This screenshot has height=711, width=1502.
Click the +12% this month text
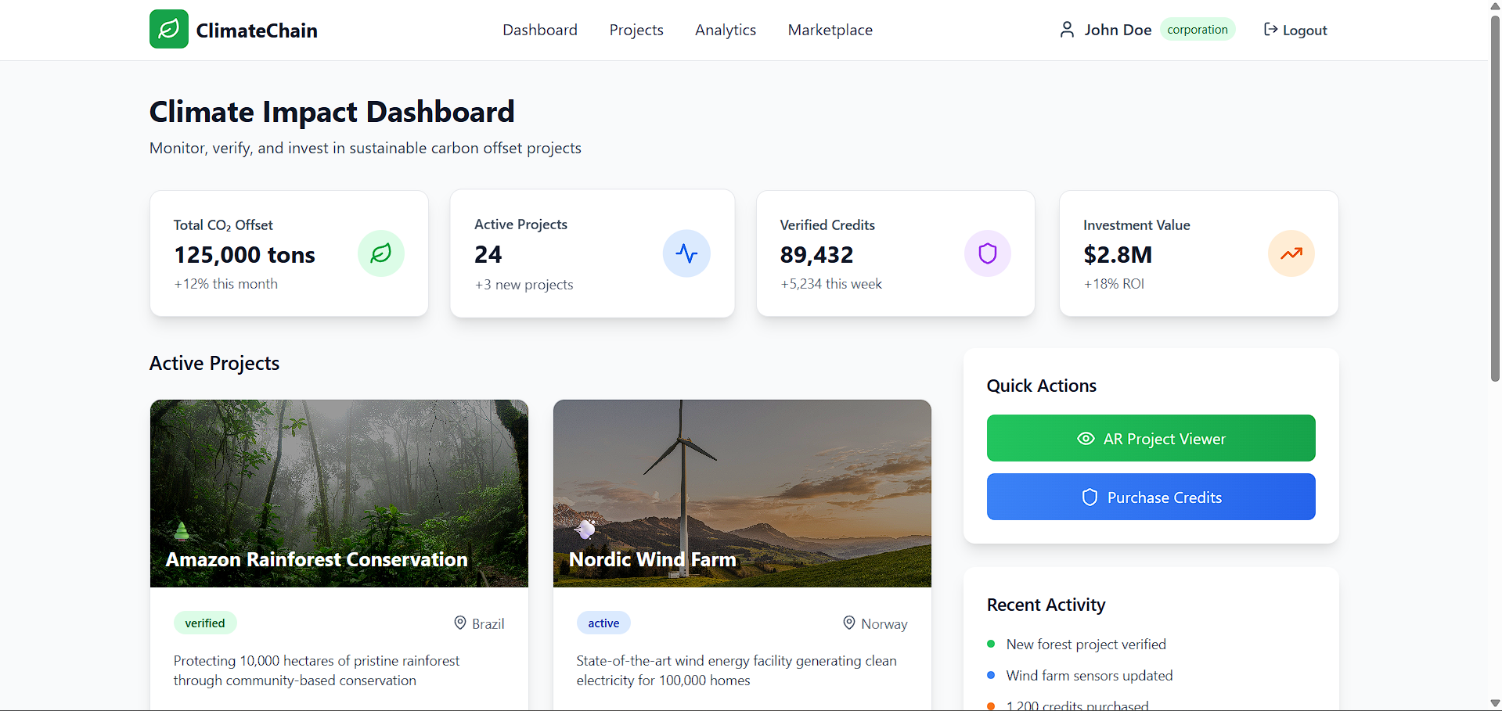click(225, 284)
